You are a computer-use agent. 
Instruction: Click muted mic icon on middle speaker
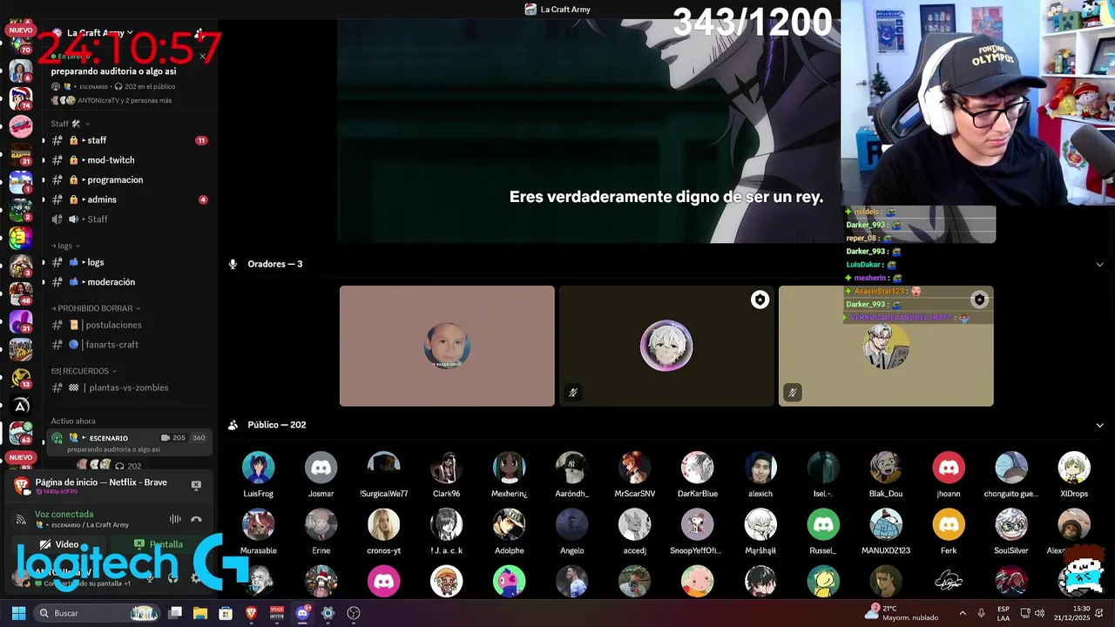pos(572,393)
